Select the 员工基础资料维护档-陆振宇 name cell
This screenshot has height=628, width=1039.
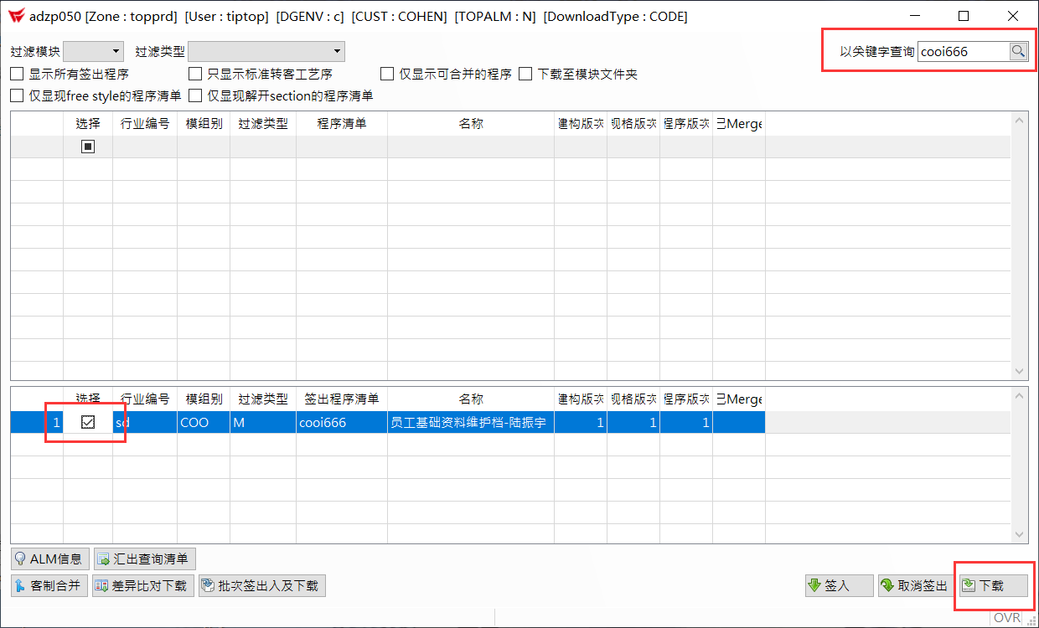471,422
